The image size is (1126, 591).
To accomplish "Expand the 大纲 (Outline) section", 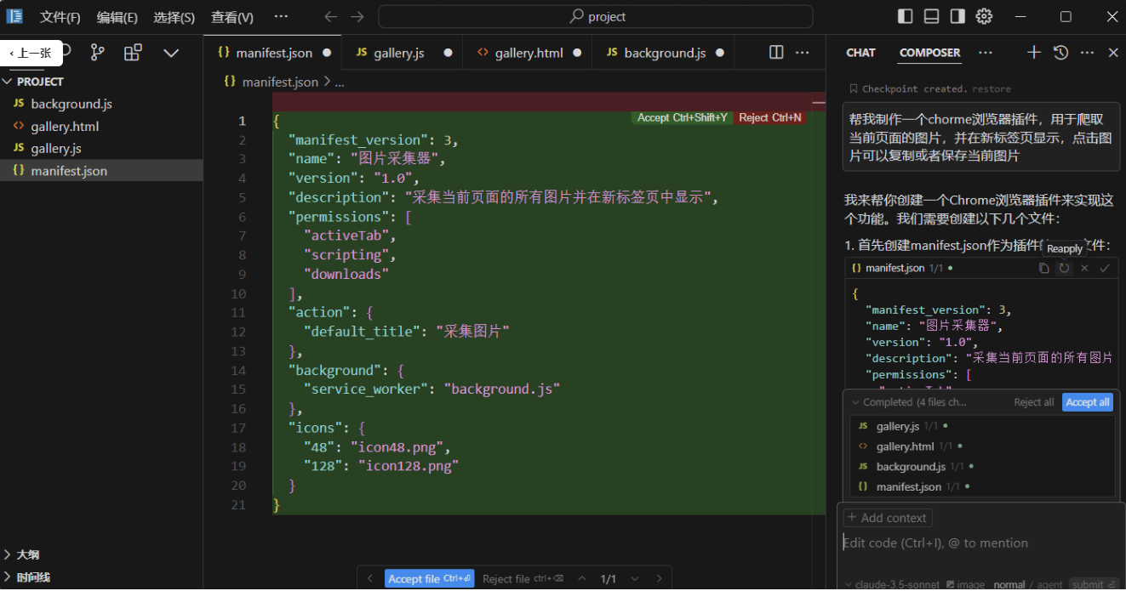I will pyautogui.click(x=26, y=554).
